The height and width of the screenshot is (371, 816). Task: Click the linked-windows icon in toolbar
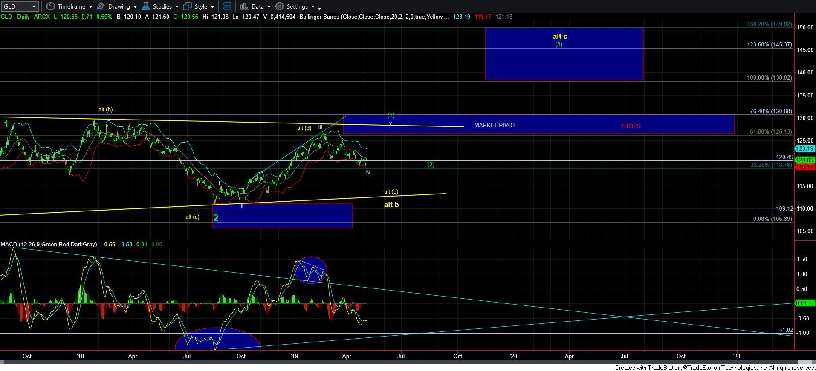click(x=227, y=6)
